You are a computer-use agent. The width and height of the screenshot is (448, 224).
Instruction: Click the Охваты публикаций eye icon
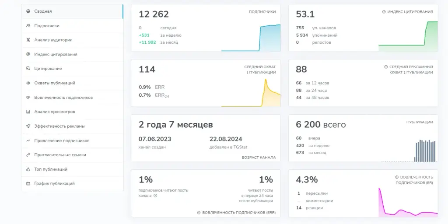[28, 83]
